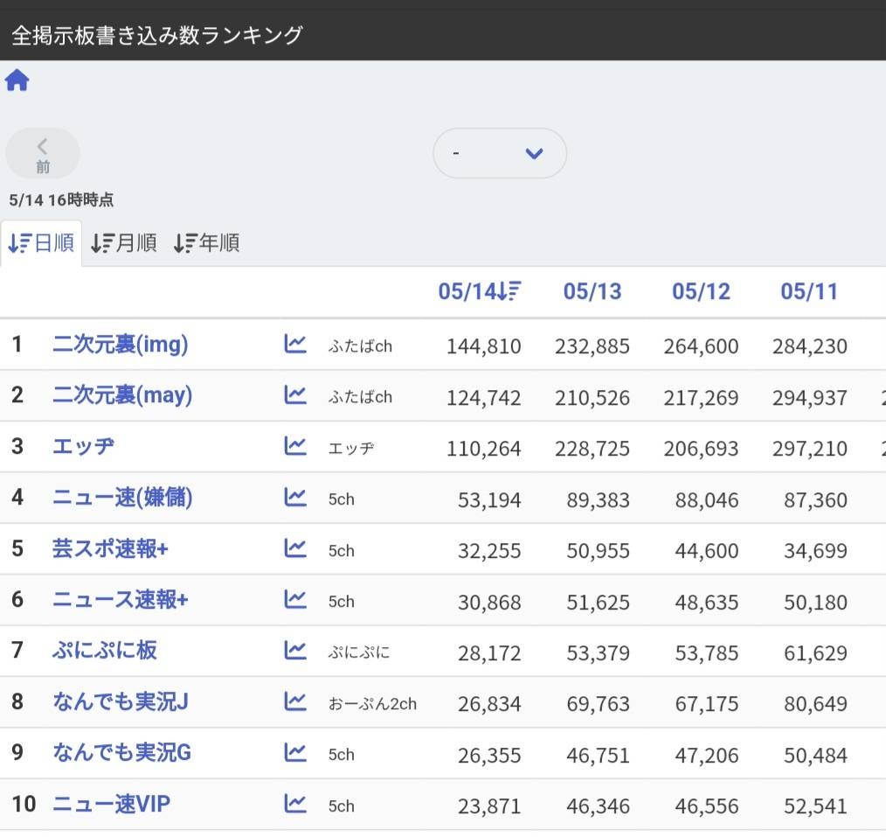
Task: Select the 05/12 column header
Action: tap(701, 291)
